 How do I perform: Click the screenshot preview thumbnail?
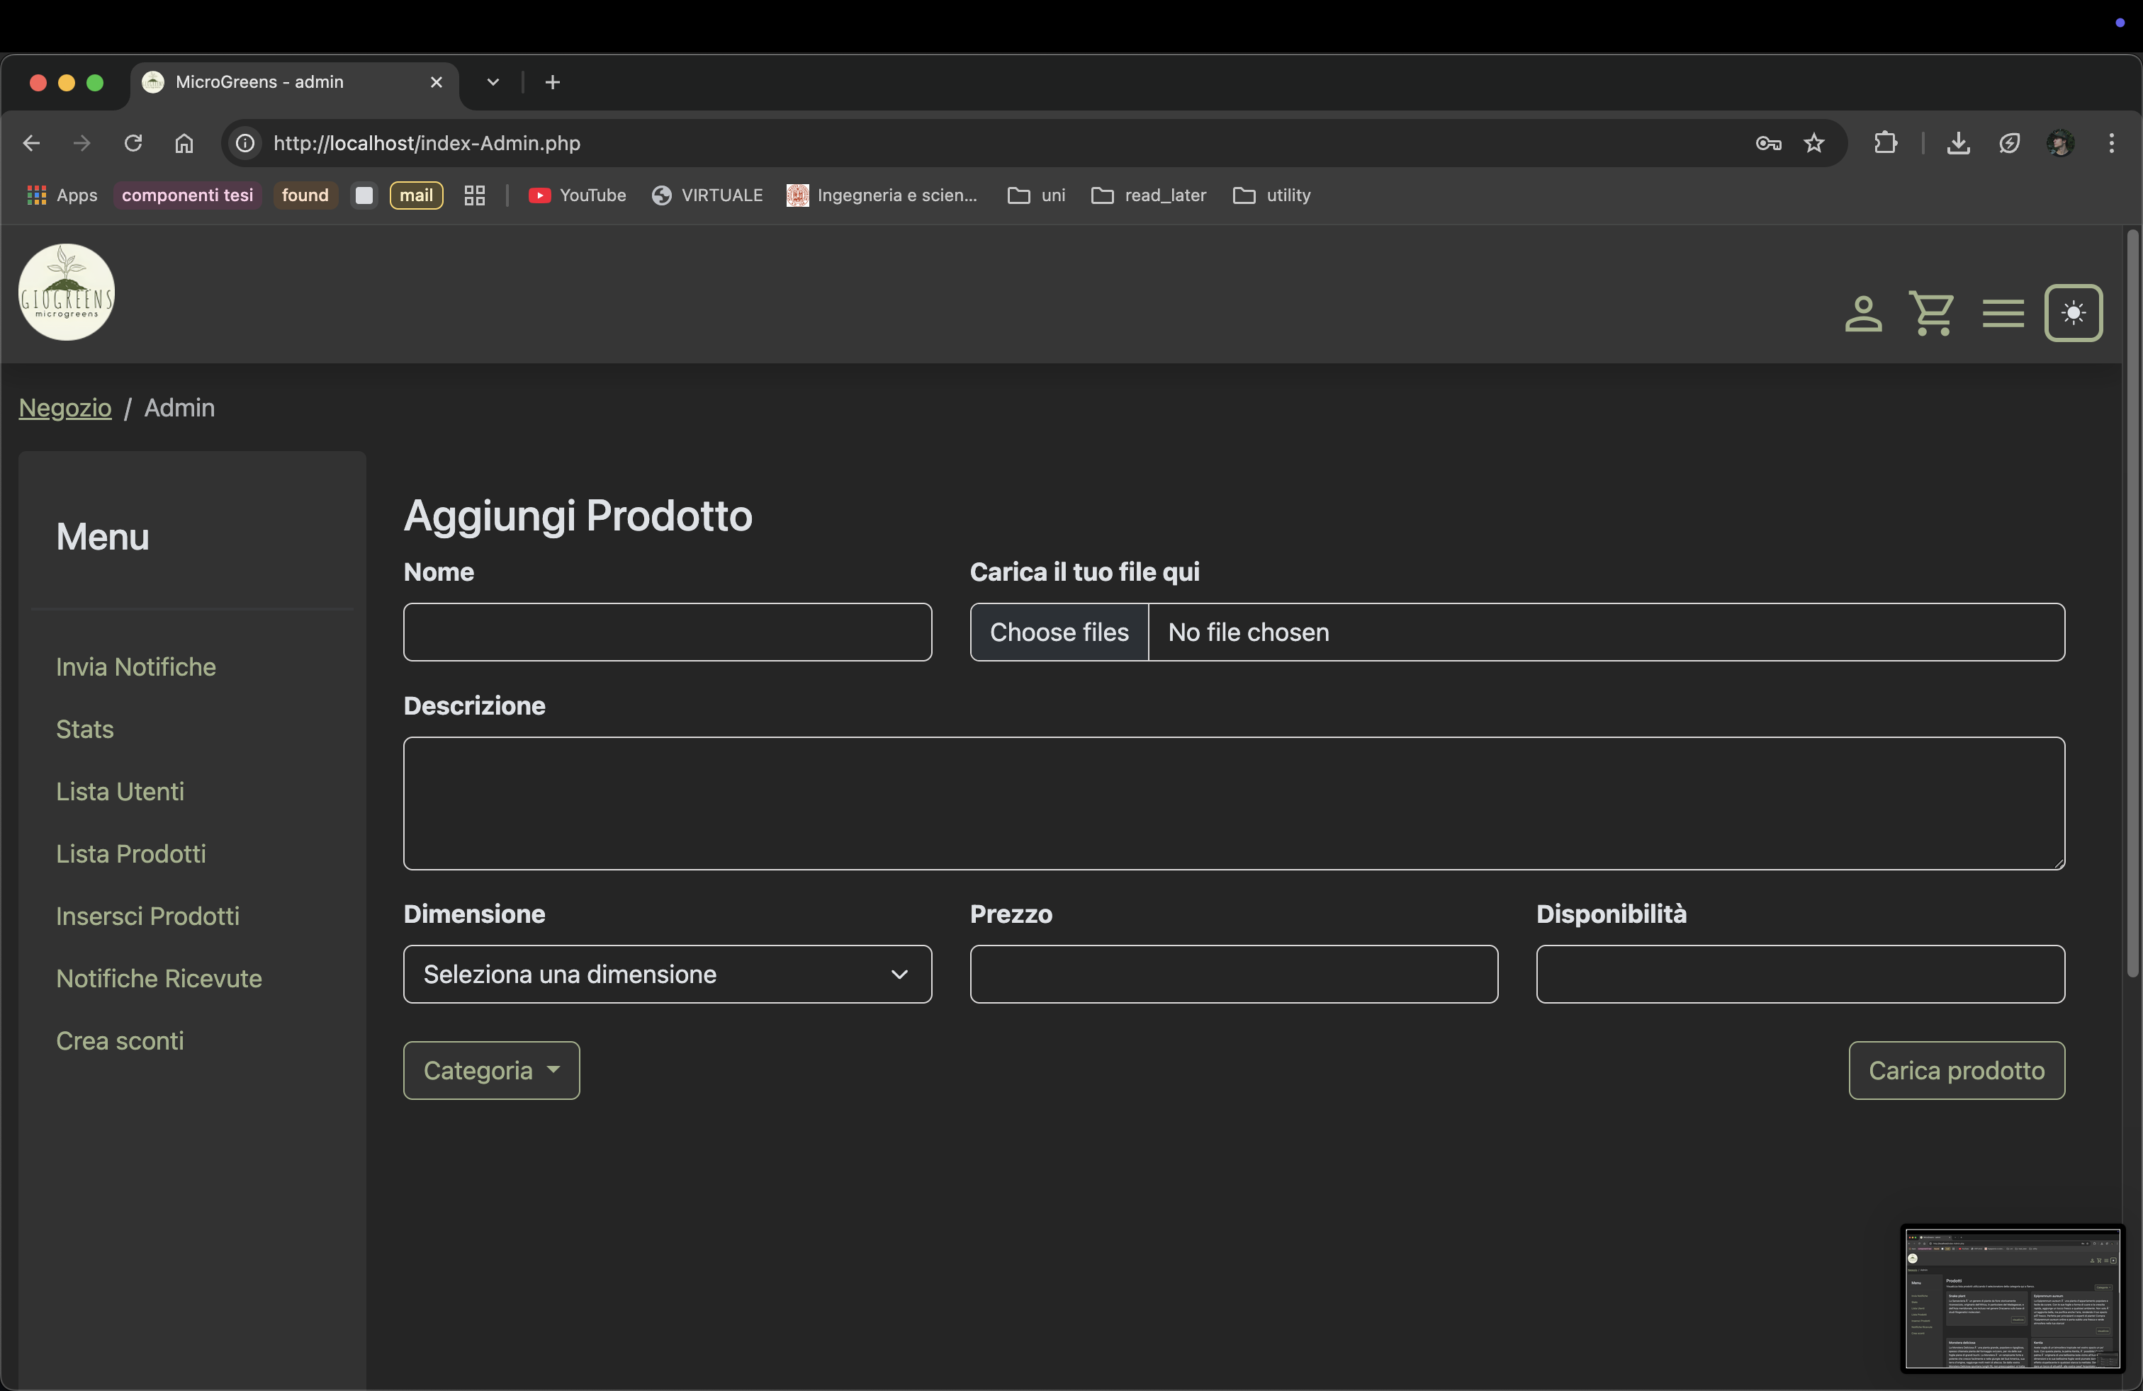coord(2011,1298)
